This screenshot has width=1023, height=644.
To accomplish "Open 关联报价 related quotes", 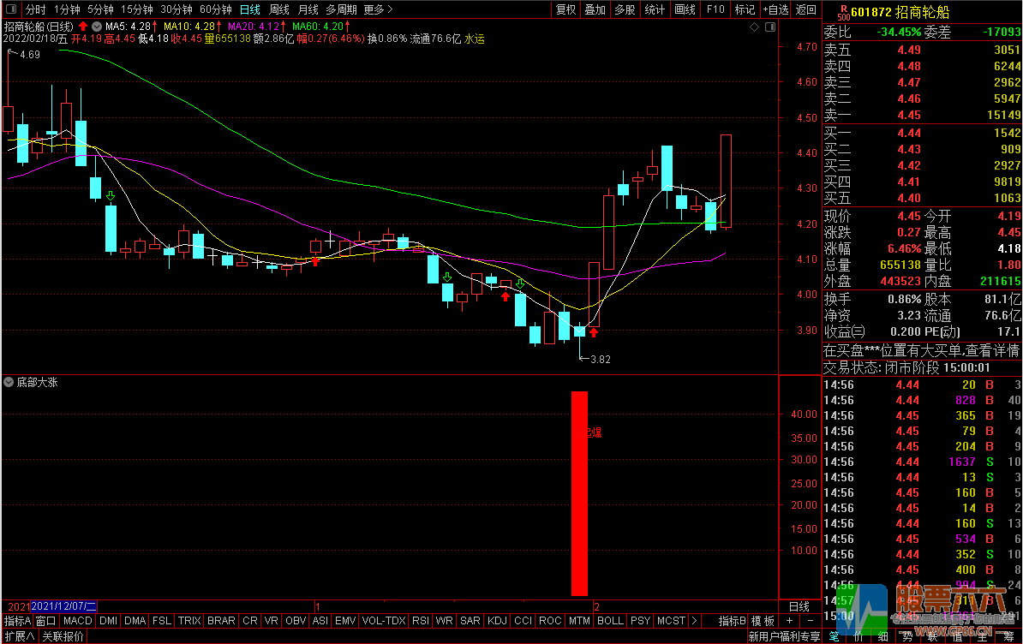I will tap(63, 636).
